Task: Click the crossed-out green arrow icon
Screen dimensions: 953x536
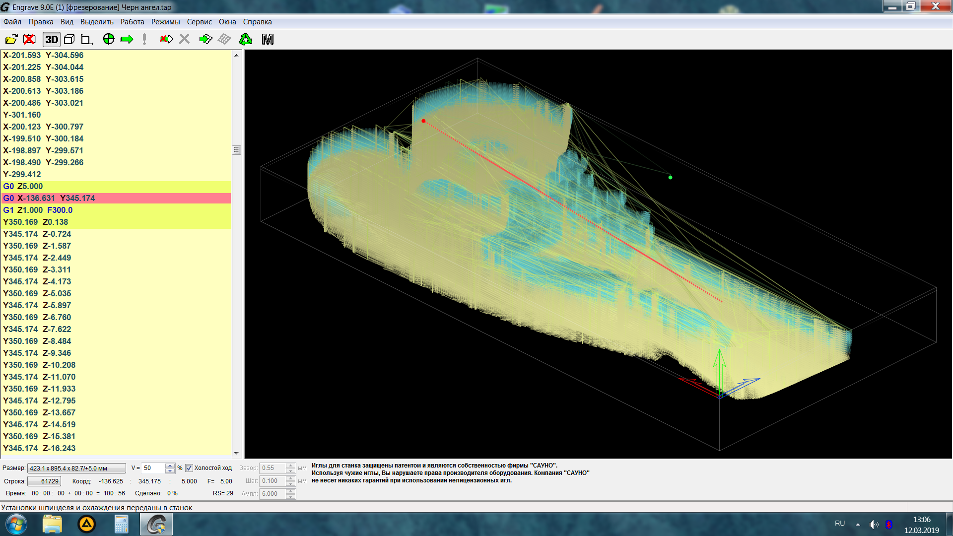Action: (166, 39)
